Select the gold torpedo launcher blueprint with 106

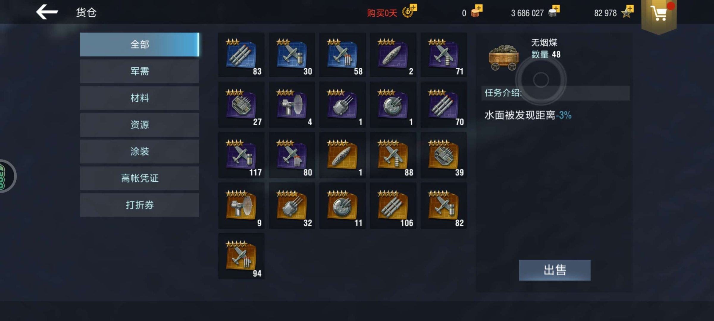[x=393, y=206]
